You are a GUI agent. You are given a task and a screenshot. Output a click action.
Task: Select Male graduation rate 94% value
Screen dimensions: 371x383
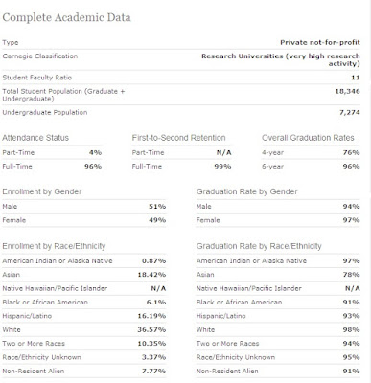point(351,207)
